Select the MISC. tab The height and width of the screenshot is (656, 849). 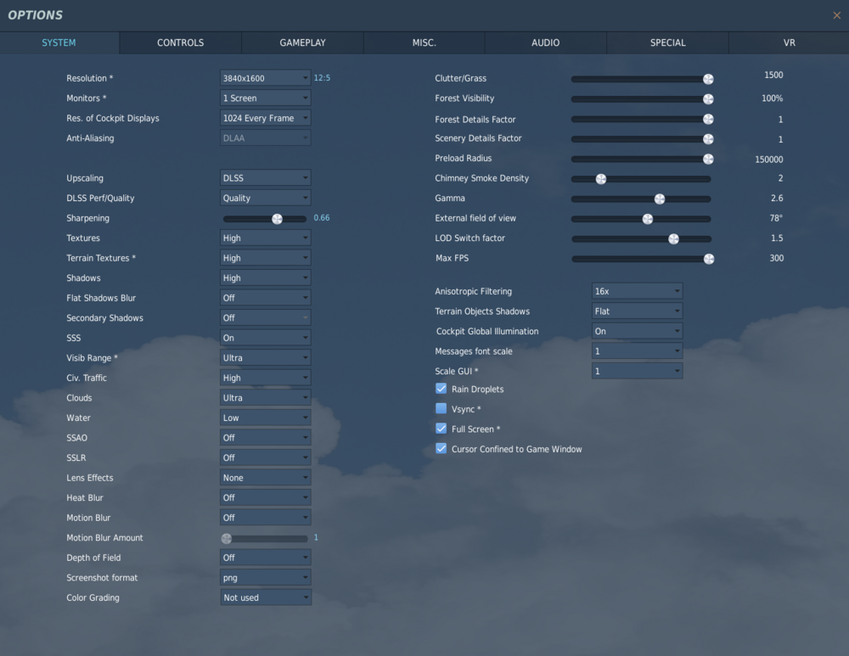coord(424,42)
